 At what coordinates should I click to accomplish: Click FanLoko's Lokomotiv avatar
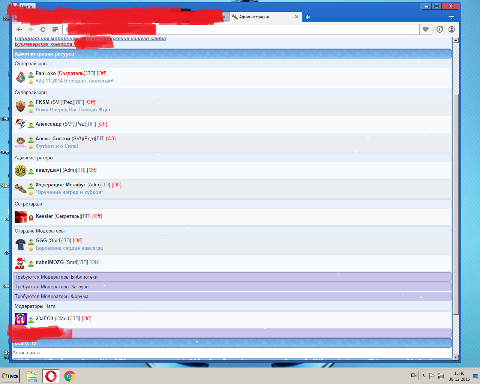point(21,77)
